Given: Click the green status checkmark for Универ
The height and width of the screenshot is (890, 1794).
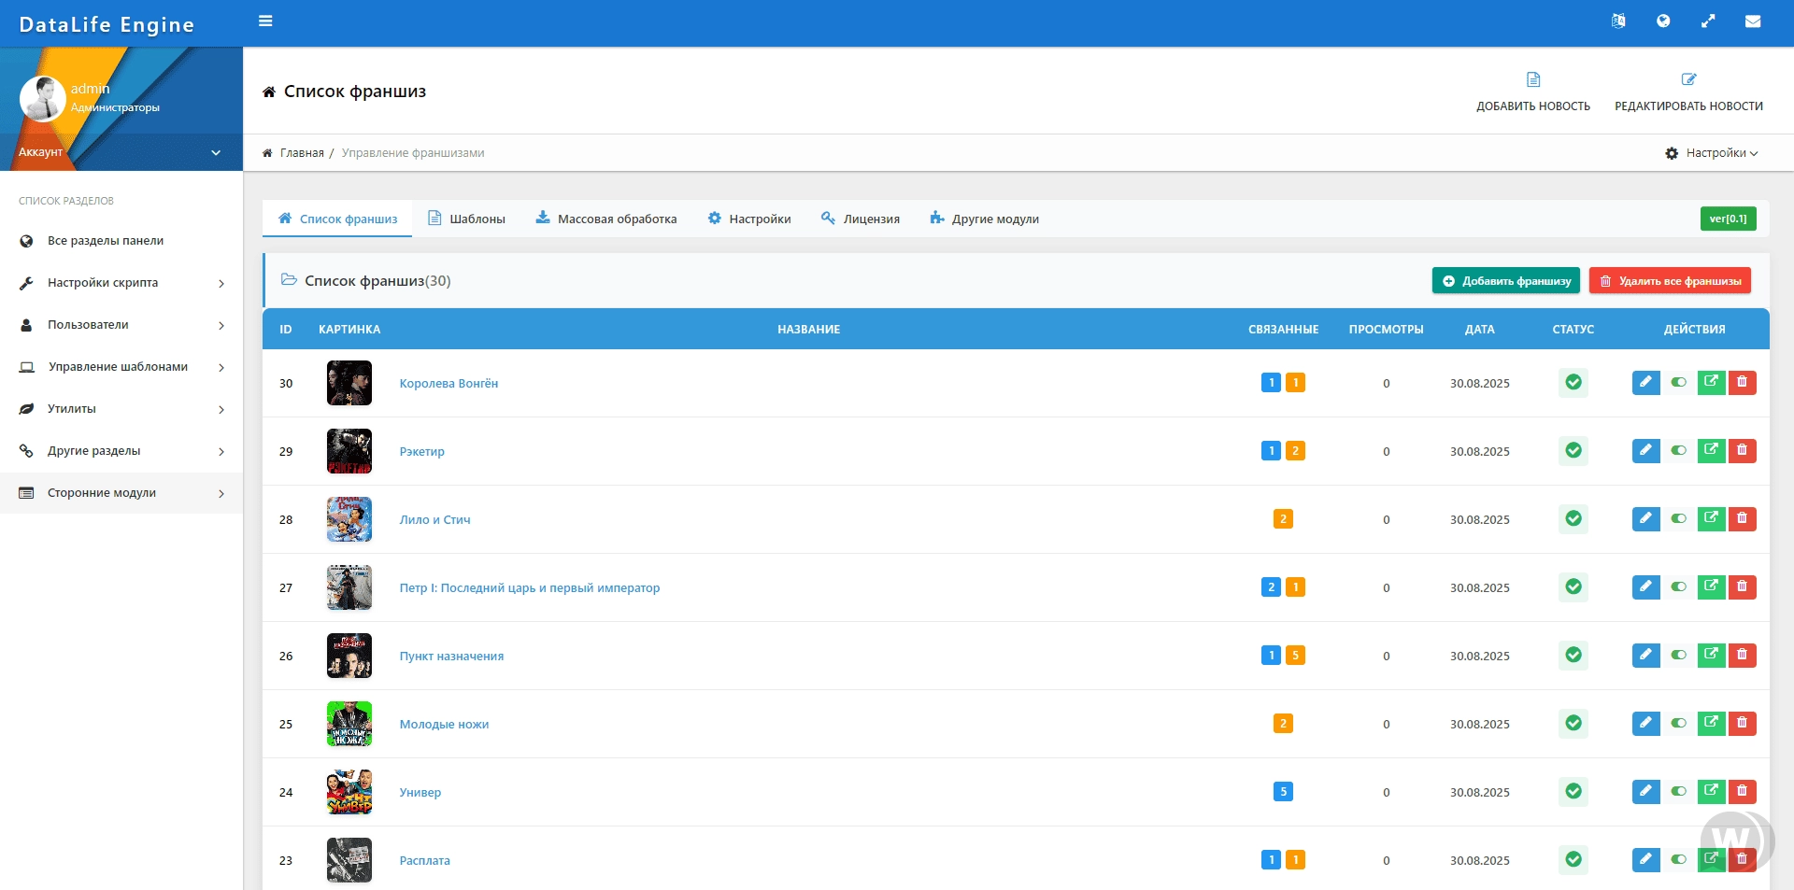Looking at the screenshot, I should click(1573, 792).
